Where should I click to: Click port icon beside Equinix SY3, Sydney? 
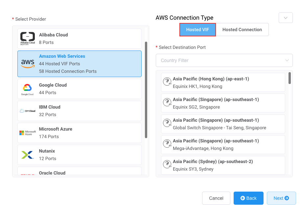(x=167, y=164)
